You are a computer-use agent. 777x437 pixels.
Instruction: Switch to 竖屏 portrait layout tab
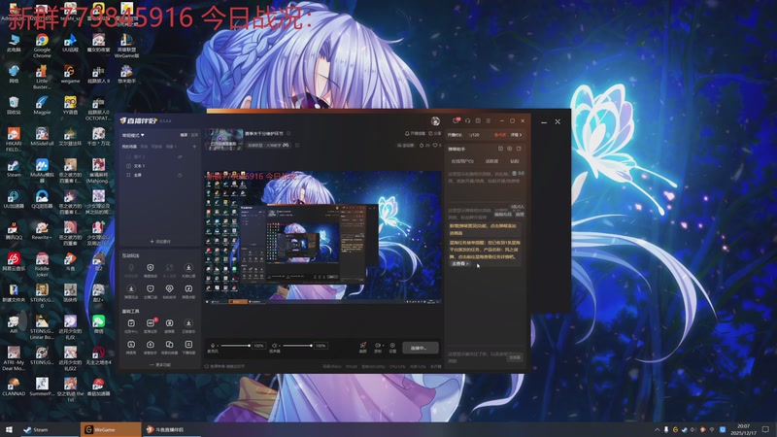pos(194,135)
